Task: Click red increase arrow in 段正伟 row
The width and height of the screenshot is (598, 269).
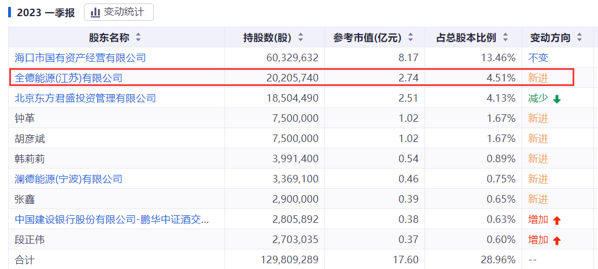Action: click(557, 240)
